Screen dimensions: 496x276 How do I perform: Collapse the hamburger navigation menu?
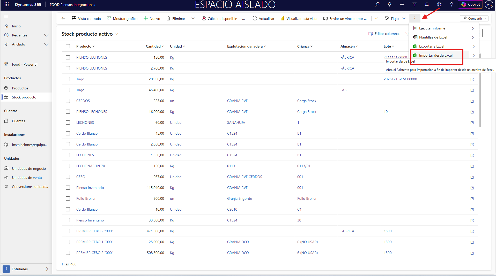pos(6,16)
